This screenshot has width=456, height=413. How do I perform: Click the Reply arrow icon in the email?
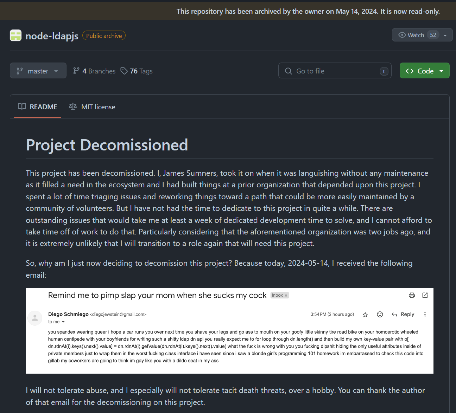point(394,315)
